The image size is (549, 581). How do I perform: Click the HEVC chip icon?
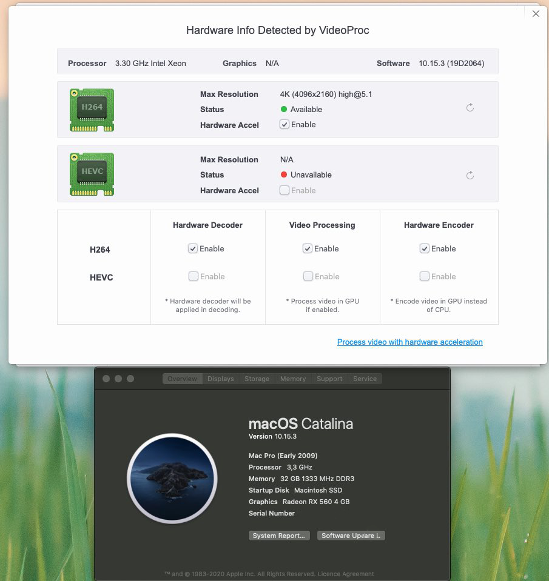[92, 174]
